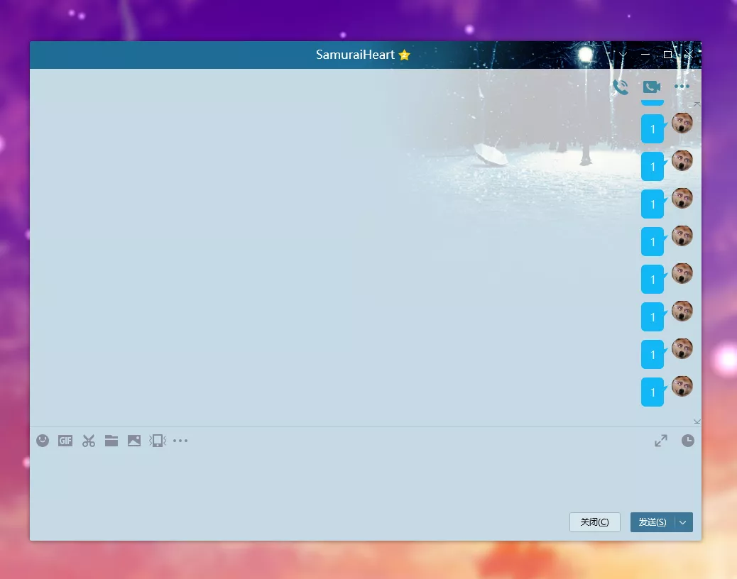The height and width of the screenshot is (579, 737).
Task: Show more input toolbar options
Action: 180,441
